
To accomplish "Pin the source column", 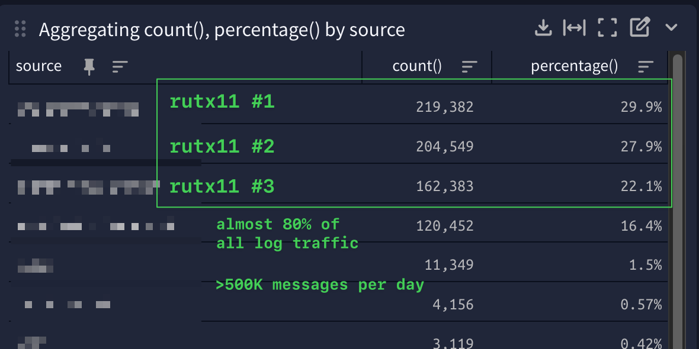I will [89, 67].
